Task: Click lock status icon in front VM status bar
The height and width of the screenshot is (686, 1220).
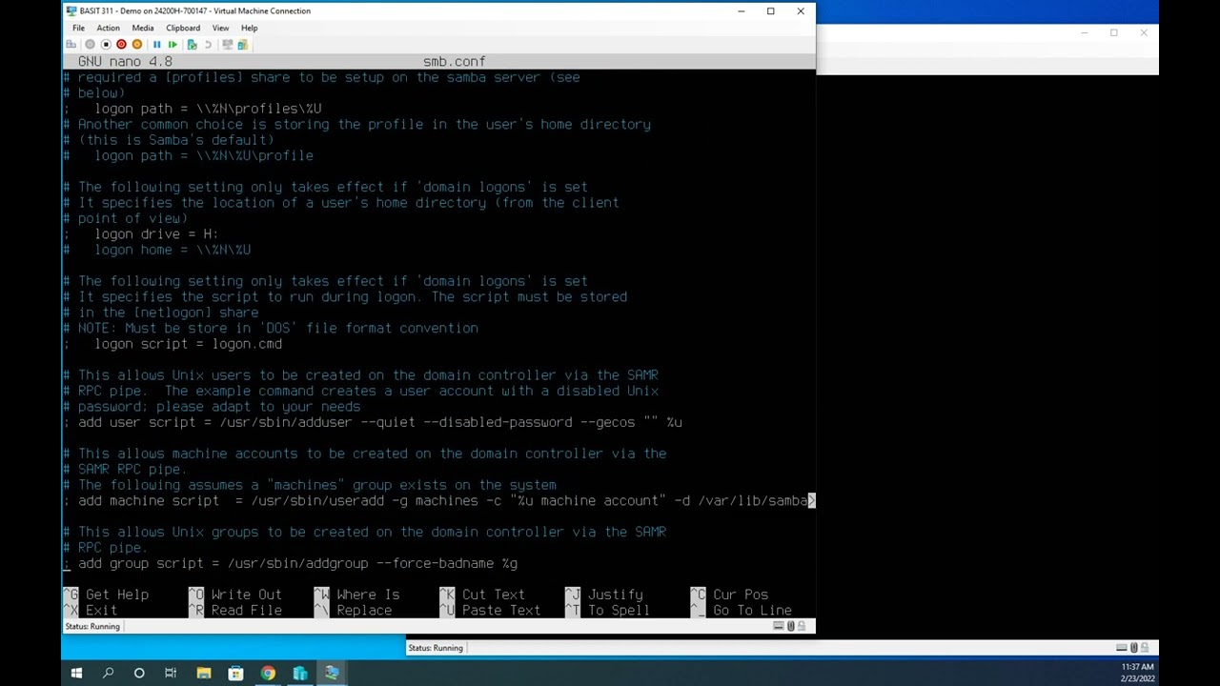Action: (x=801, y=626)
